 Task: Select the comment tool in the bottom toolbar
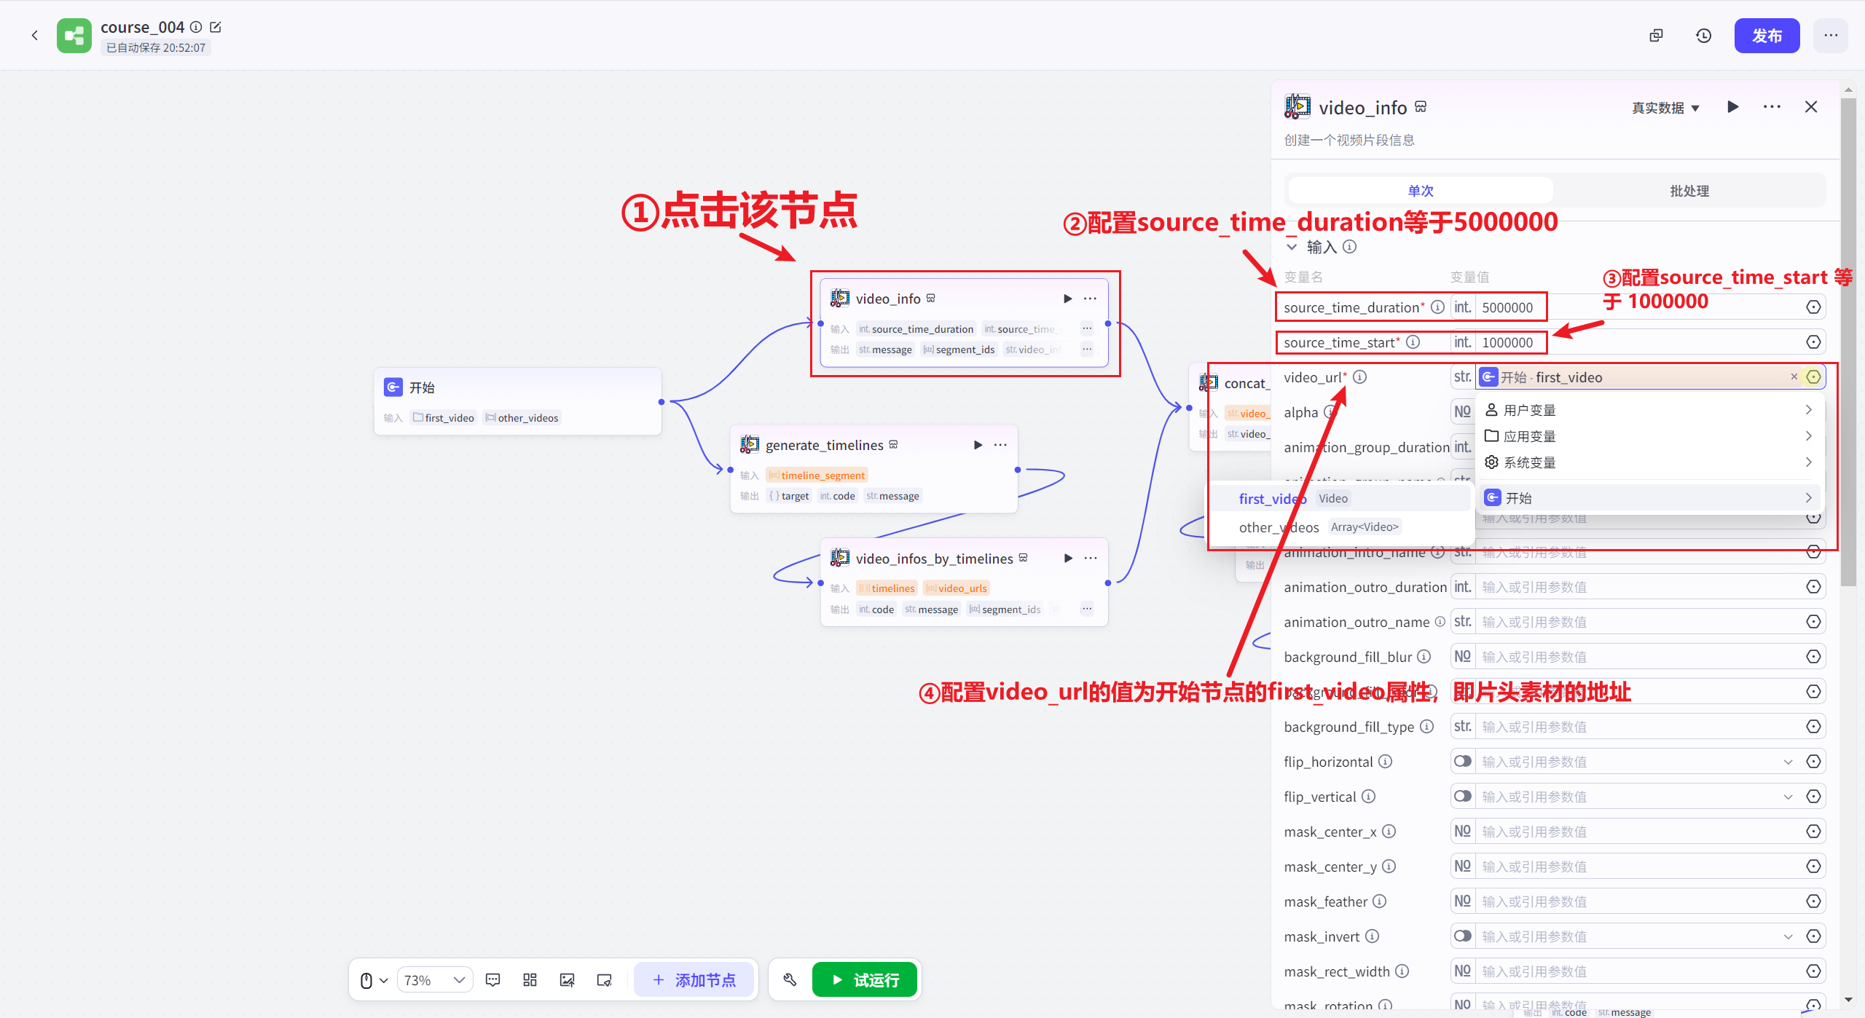coord(493,979)
